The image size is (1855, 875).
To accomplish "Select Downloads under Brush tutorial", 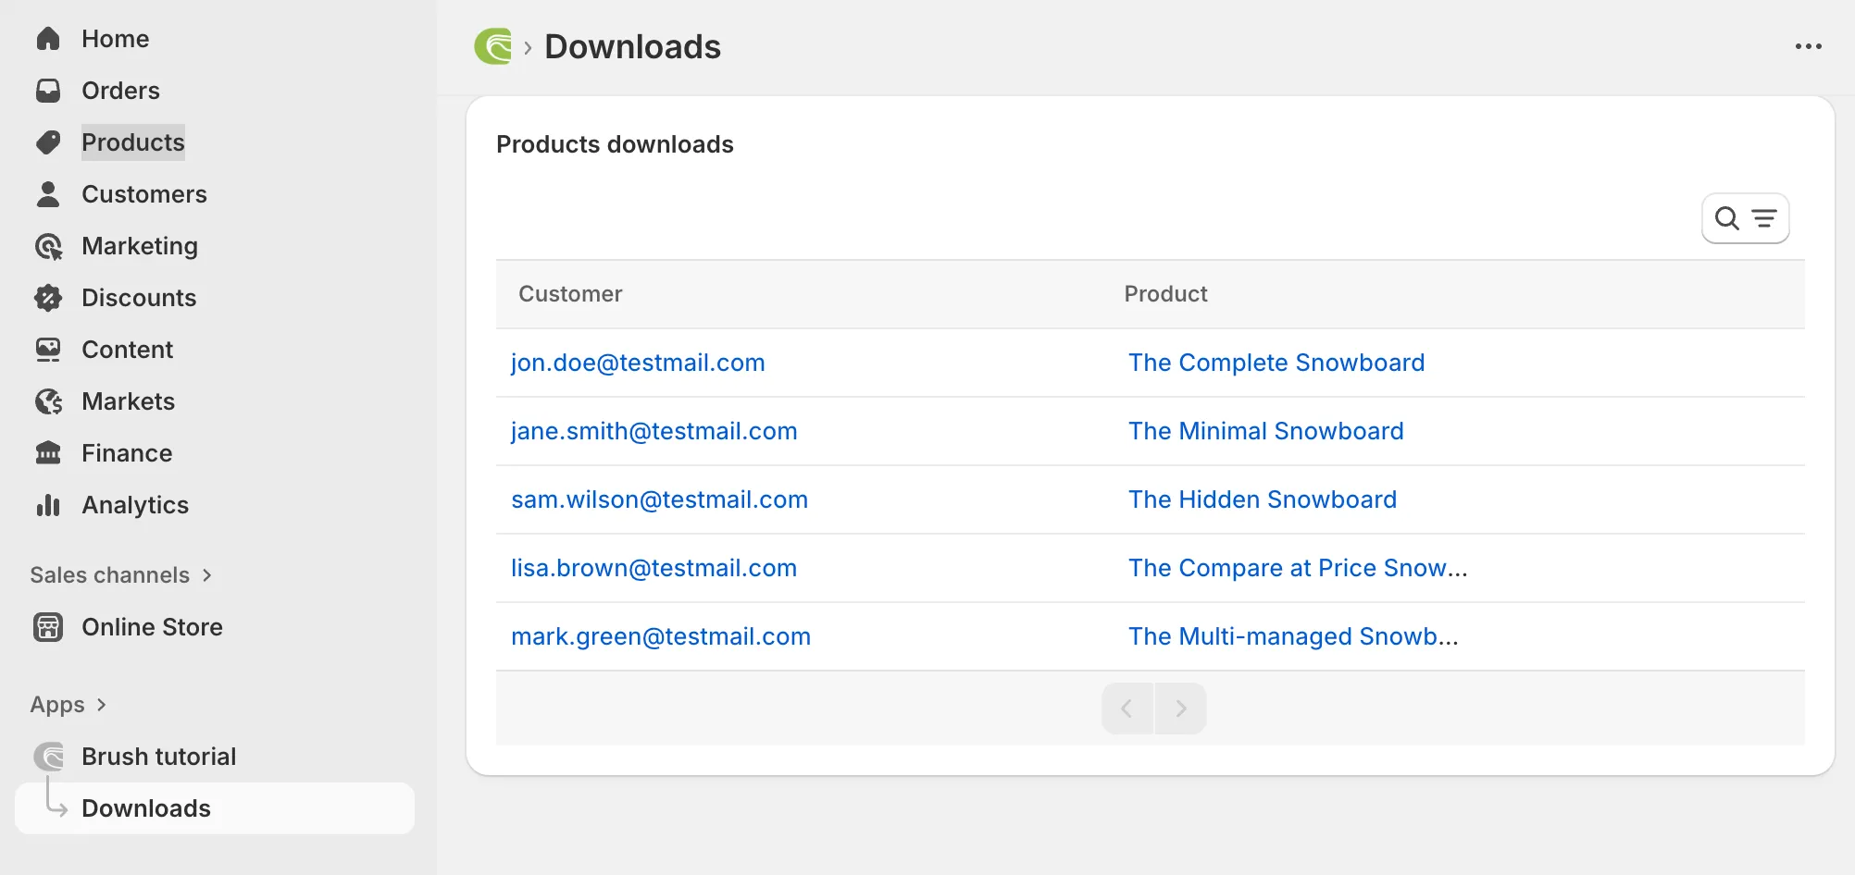I will point(215,808).
